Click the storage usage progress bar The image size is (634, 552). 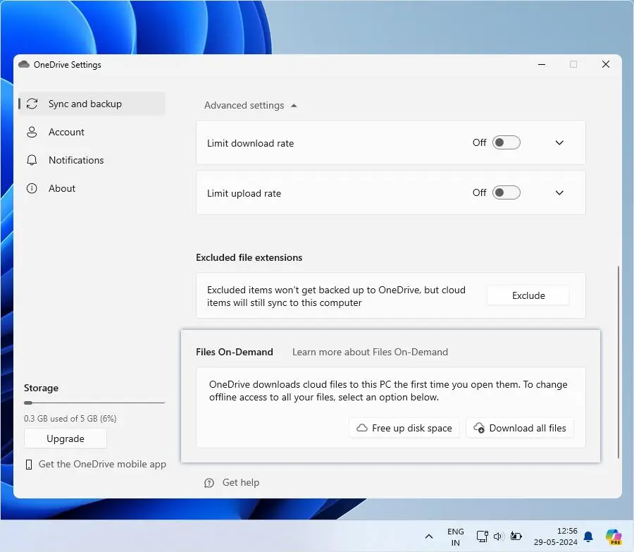94,403
